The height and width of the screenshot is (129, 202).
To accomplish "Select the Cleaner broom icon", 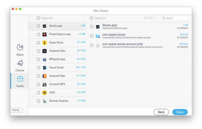I will 20,63.
